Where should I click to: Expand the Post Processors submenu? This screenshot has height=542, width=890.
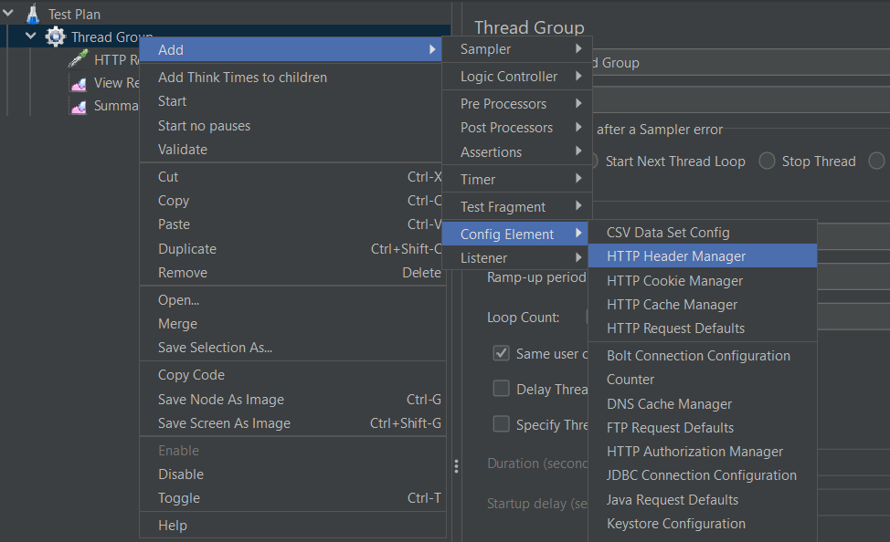(x=517, y=128)
